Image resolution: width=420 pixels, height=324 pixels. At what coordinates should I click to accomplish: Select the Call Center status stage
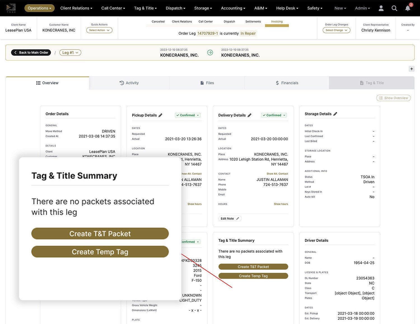(x=206, y=22)
